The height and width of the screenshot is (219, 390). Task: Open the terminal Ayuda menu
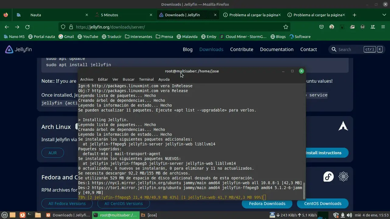coord(164,79)
